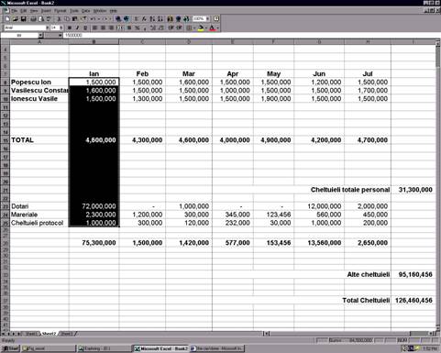Open the Name Box dropdown arrow
This screenshot has width=441, height=353.
pos(40,36)
